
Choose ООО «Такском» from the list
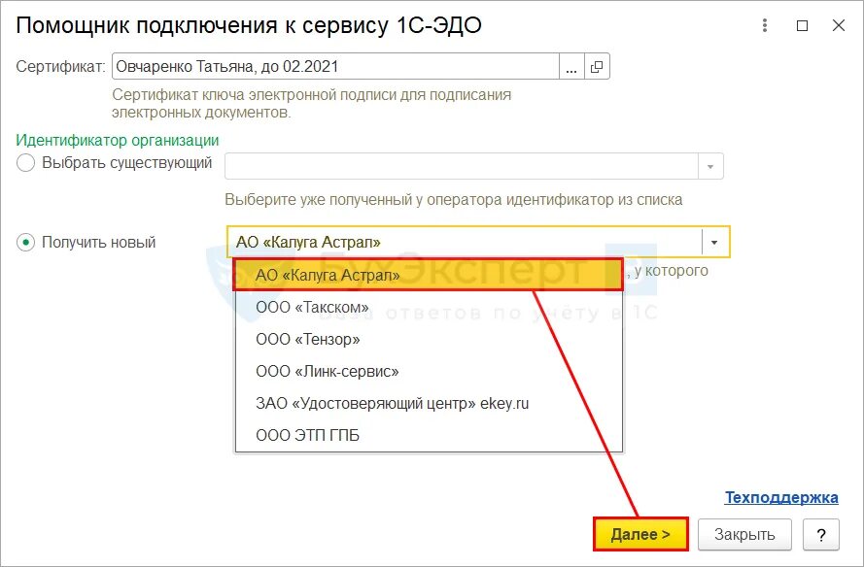(429, 307)
